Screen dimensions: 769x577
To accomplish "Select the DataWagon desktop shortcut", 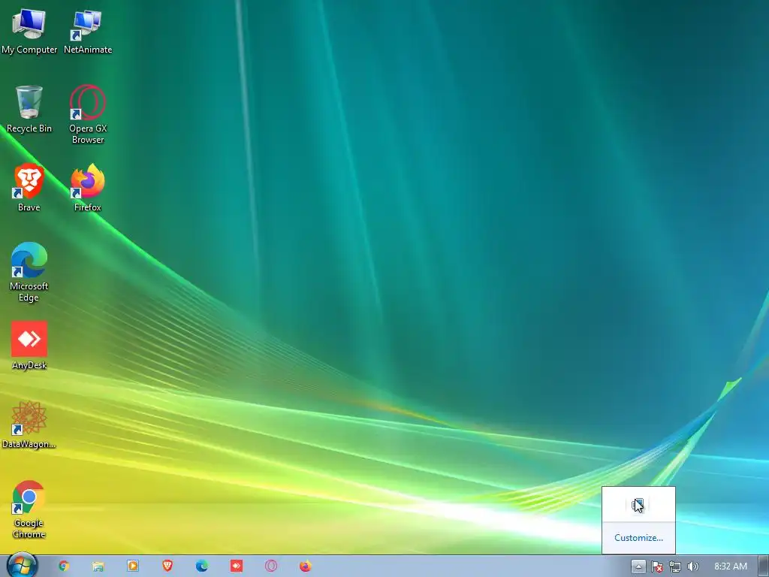I will pos(29,425).
